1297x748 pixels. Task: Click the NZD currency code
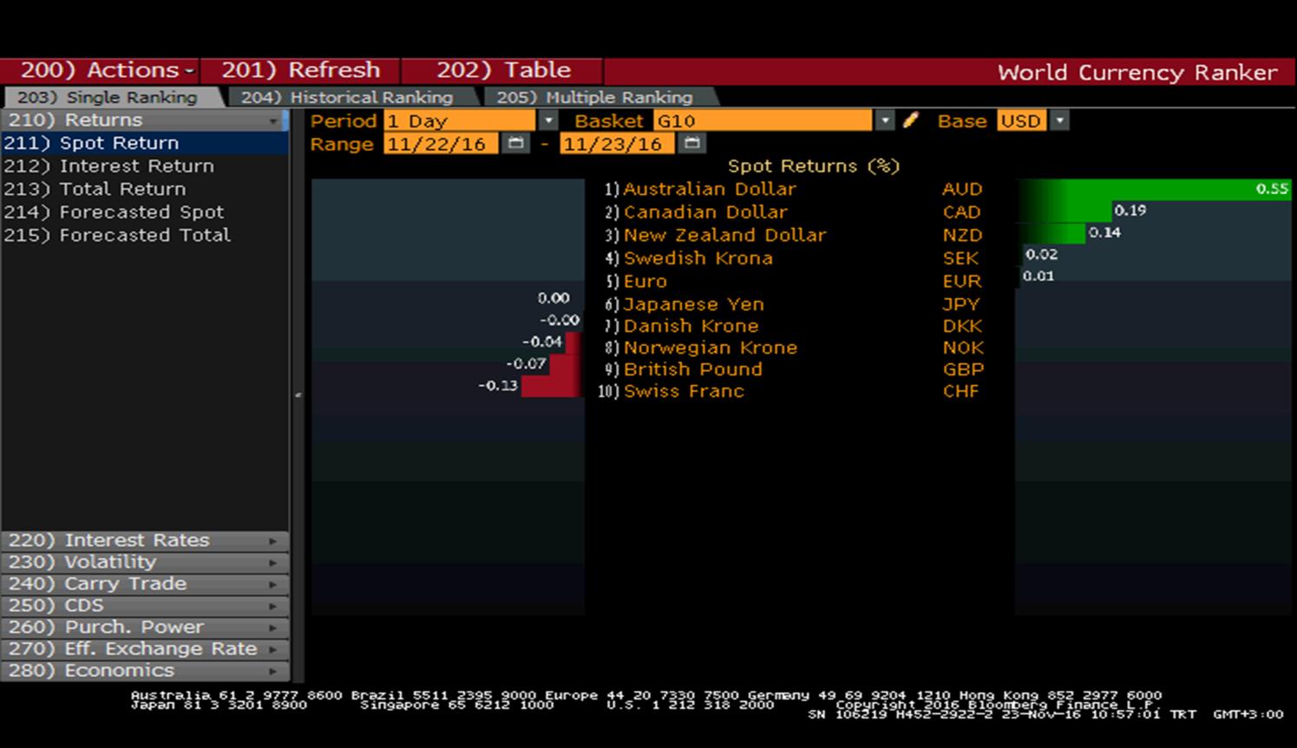click(962, 235)
